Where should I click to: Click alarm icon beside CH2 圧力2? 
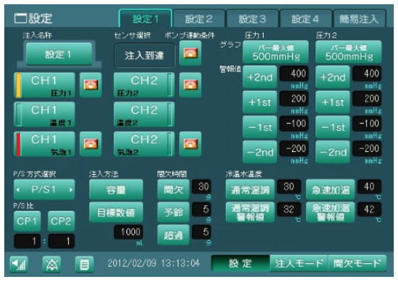190,85
